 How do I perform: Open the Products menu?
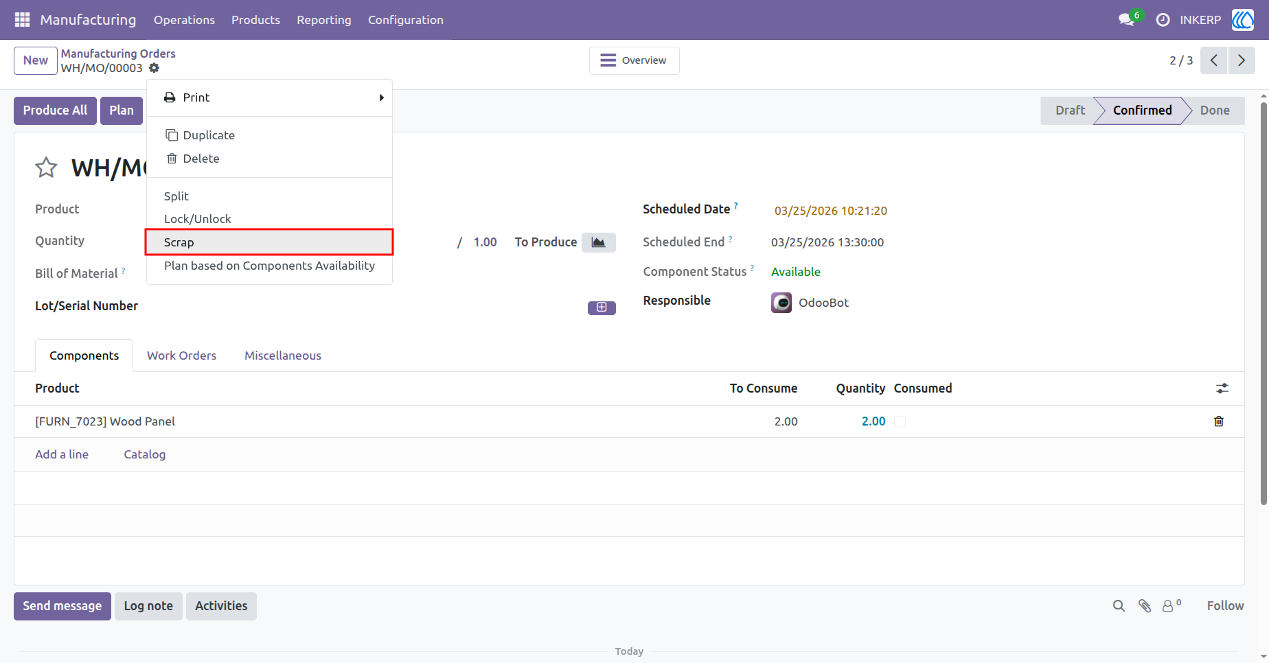coord(255,20)
